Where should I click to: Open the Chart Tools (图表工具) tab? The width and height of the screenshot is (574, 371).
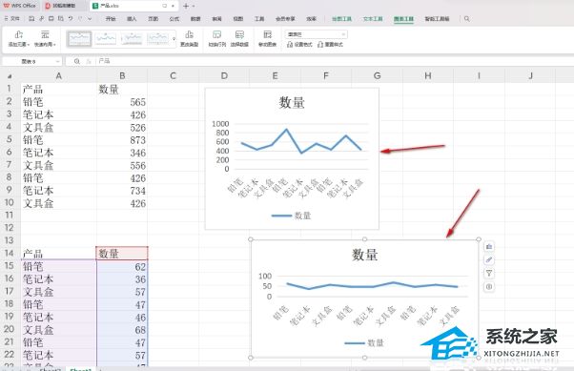point(403,19)
